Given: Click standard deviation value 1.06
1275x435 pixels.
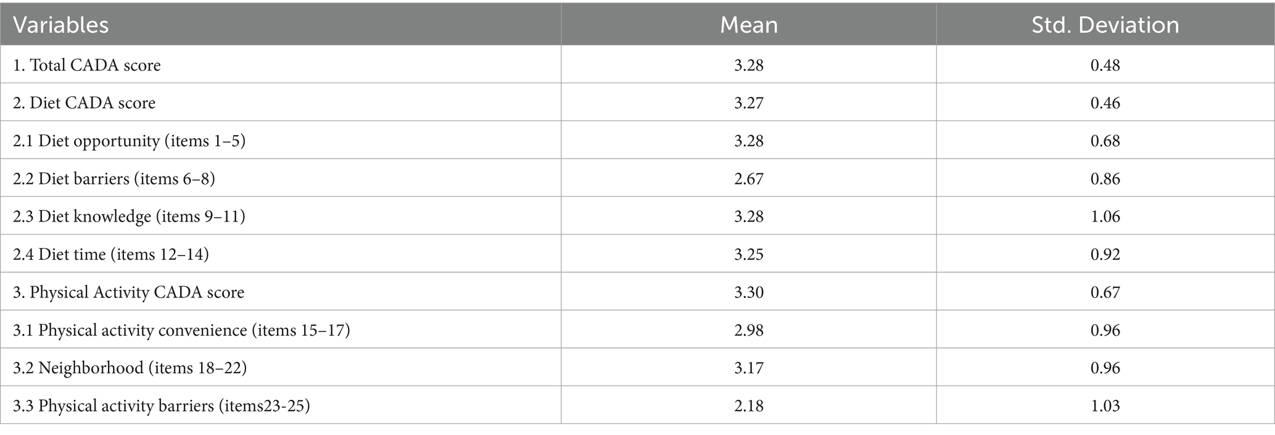Looking at the screenshot, I should pyautogui.click(x=1105, y=217).
